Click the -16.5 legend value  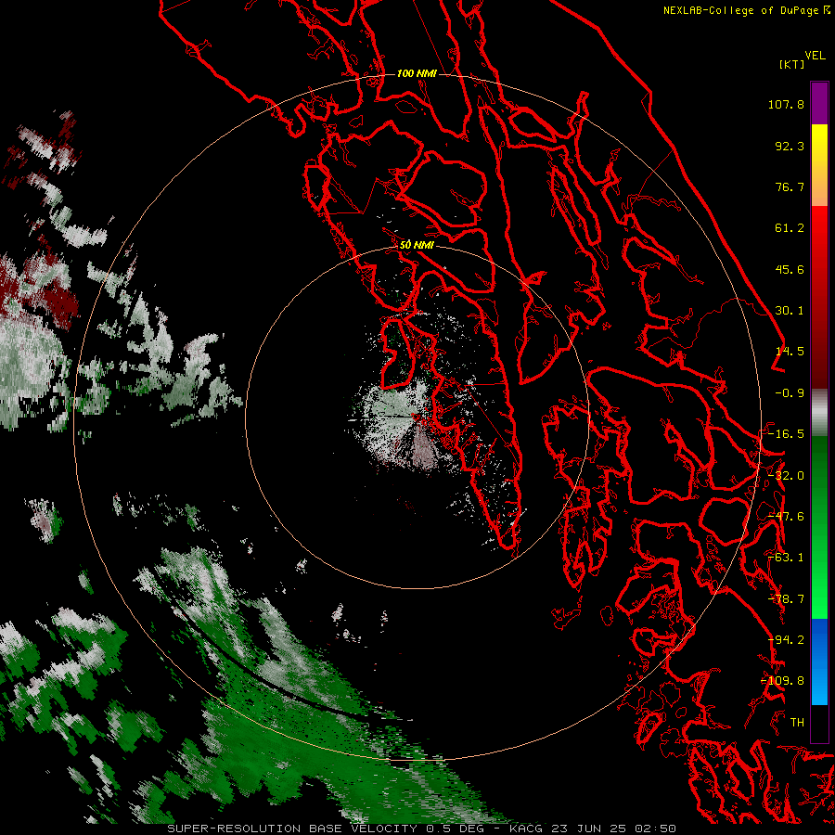(x=786, y=434)
